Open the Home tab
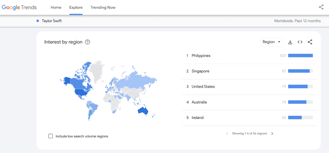This screenshot has height=153, width=329. click(56, 8)
